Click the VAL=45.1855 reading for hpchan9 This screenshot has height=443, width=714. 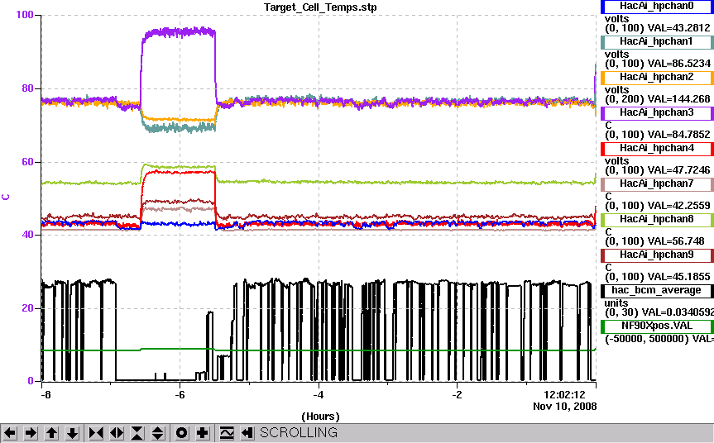[678, 277]
